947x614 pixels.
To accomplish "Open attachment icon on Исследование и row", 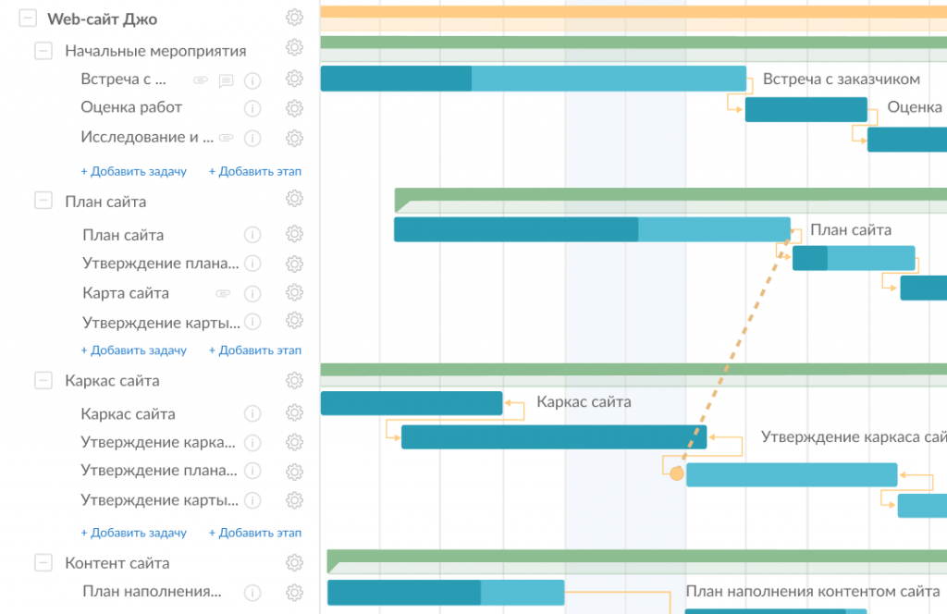I will pos(226,138).
